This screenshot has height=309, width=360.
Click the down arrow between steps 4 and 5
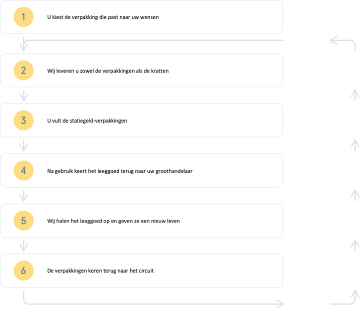pos(23,196)
